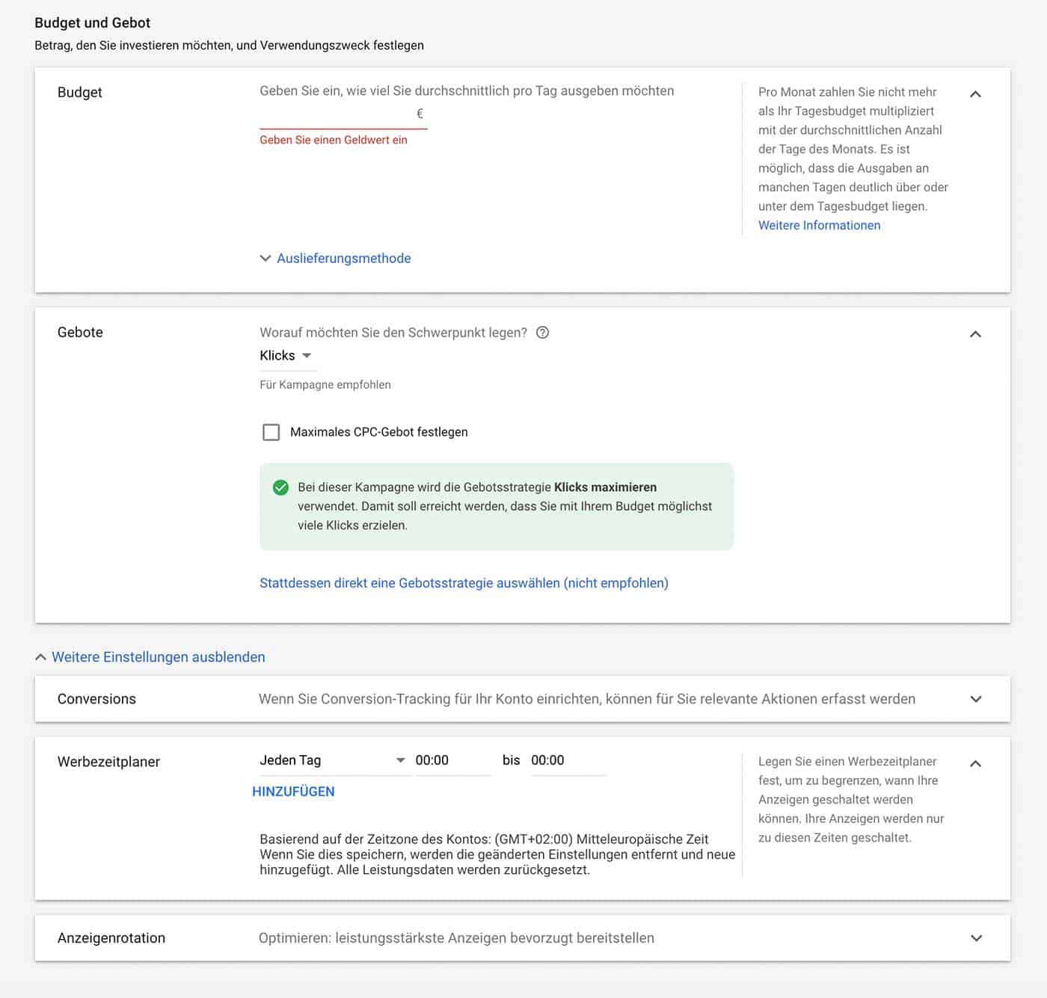Click Stattdessen direkt eine Gebotsstrategie auswählen link
The height and width of the screenshot is (998, 1047).
tap(464, 583)
